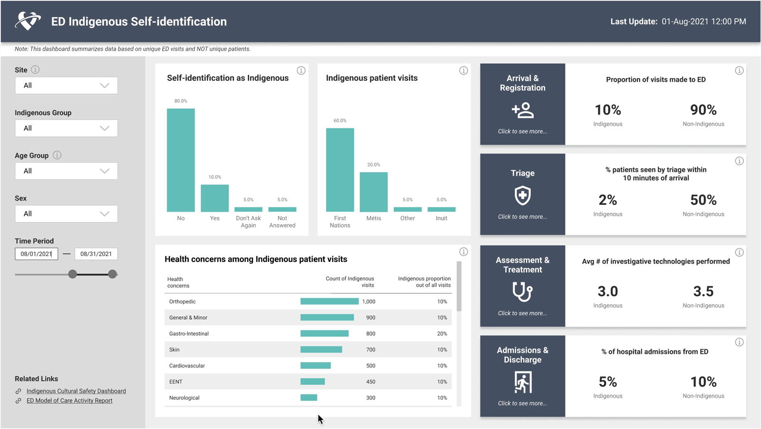
Task: Select the General & Minor row
Action: (x=308, y=318)
